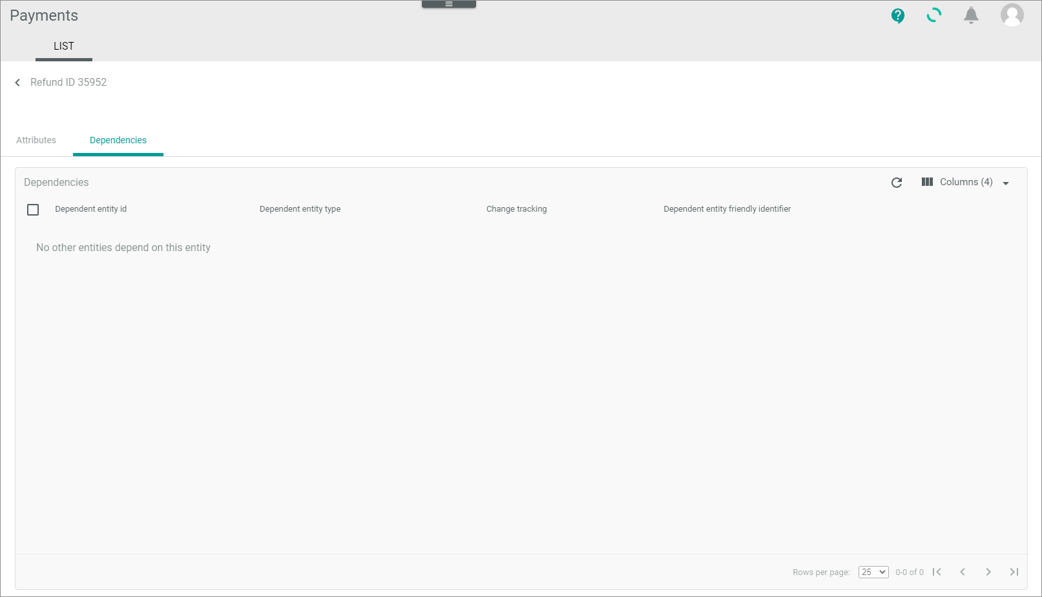The image size is (1042, 597).
Task: Enable row selection checkbox above the table
Action: [x=33, y=209]
